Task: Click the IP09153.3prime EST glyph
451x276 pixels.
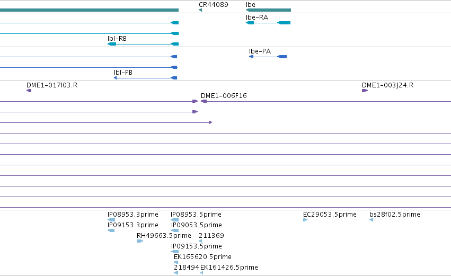Action: [111, 230]
